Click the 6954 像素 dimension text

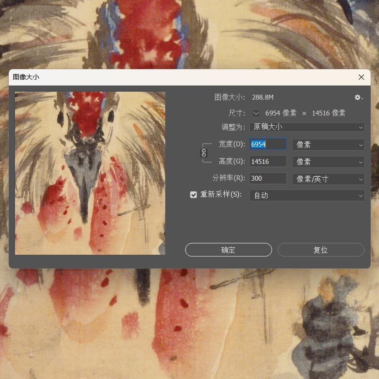pyautogui.click(x=281, y=113)
